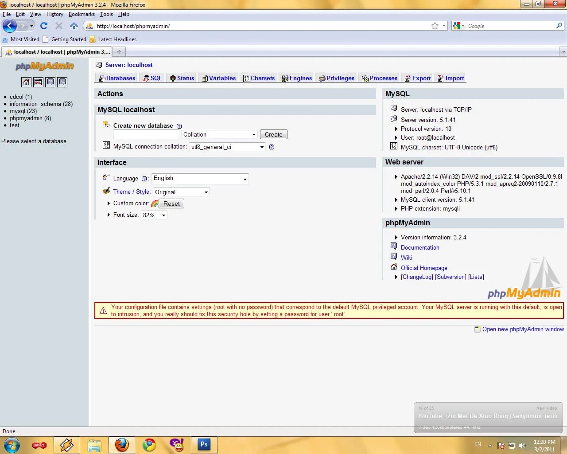Open the Bookmarks menu
Image resolution: width=567 pixels, height=454 pixels.
82,14
